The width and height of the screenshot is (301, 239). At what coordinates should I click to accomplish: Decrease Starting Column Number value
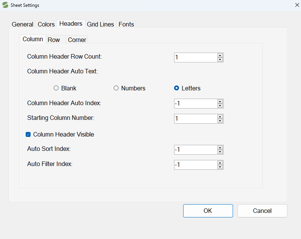220,121
